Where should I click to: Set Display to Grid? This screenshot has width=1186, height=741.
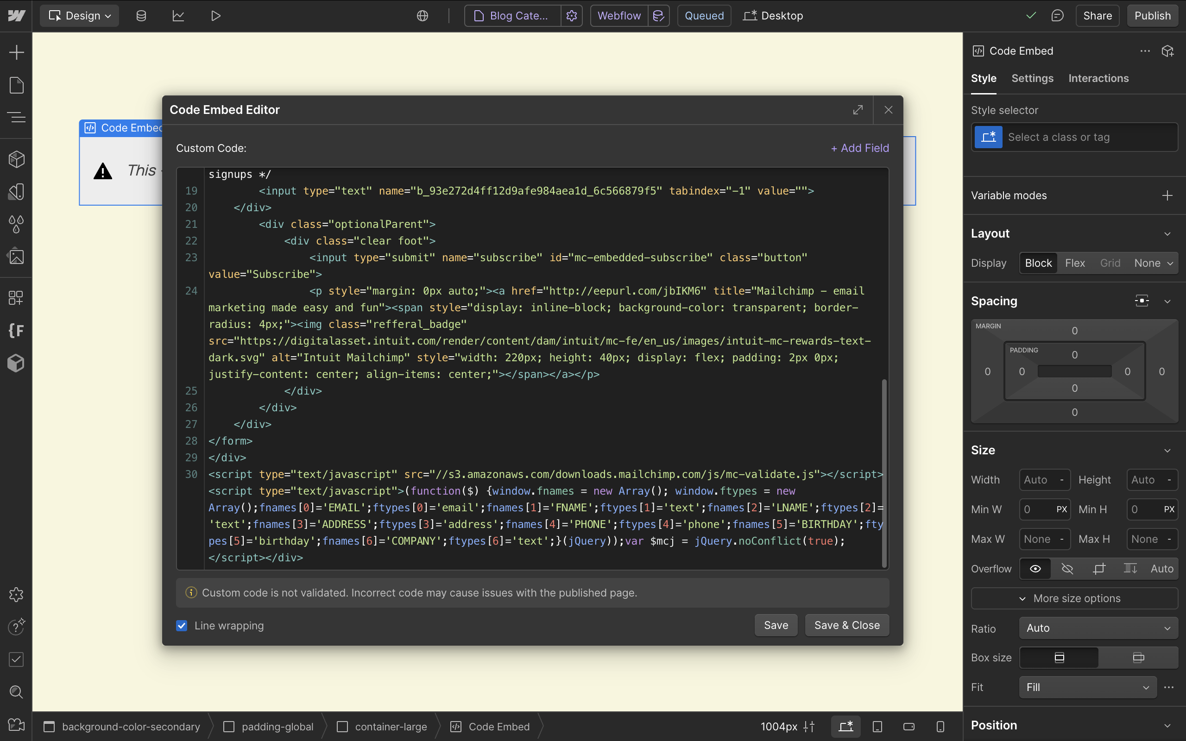tap(1110, 263)
